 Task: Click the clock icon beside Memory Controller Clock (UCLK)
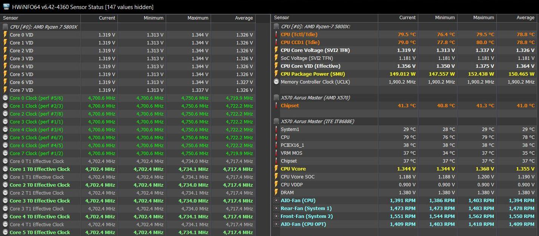(276, 82)
